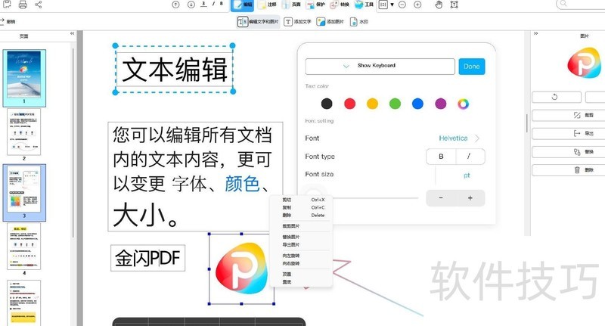Pick the green text color
The image size is (605, 326).
[x=395, y=104]
